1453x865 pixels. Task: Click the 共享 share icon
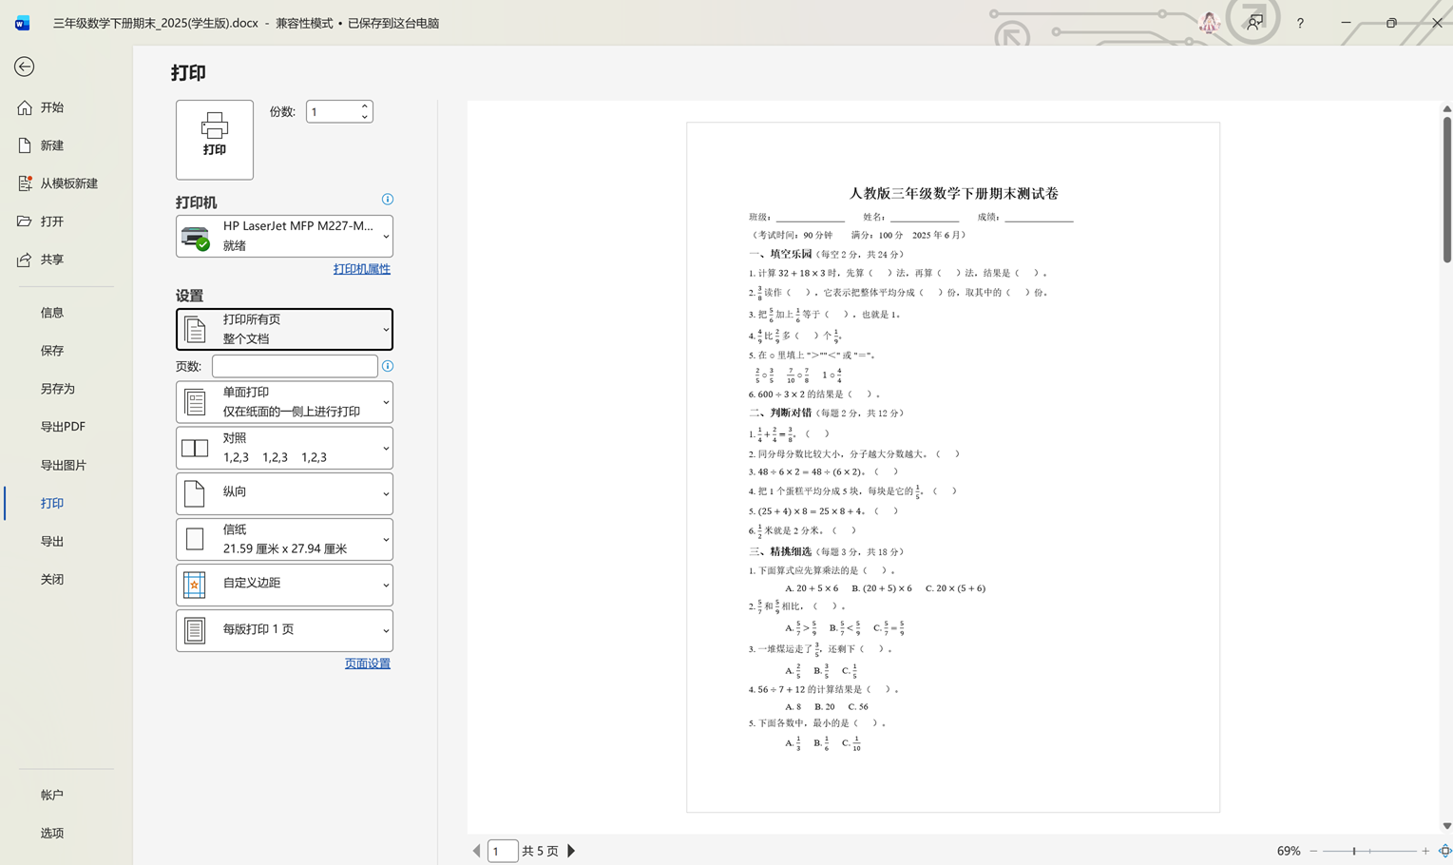25,259
